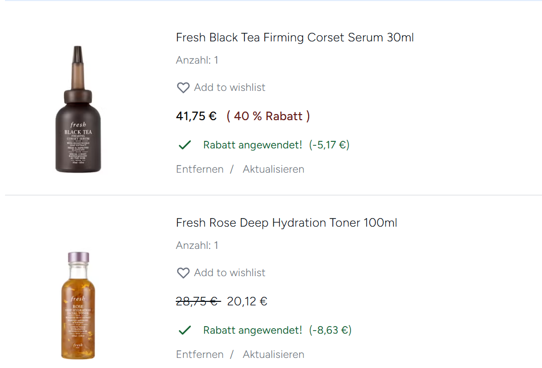The height and width of the screenshot is (368, 542).
Task: Click the 41,75 € serum price
Action: coord(196,116)
